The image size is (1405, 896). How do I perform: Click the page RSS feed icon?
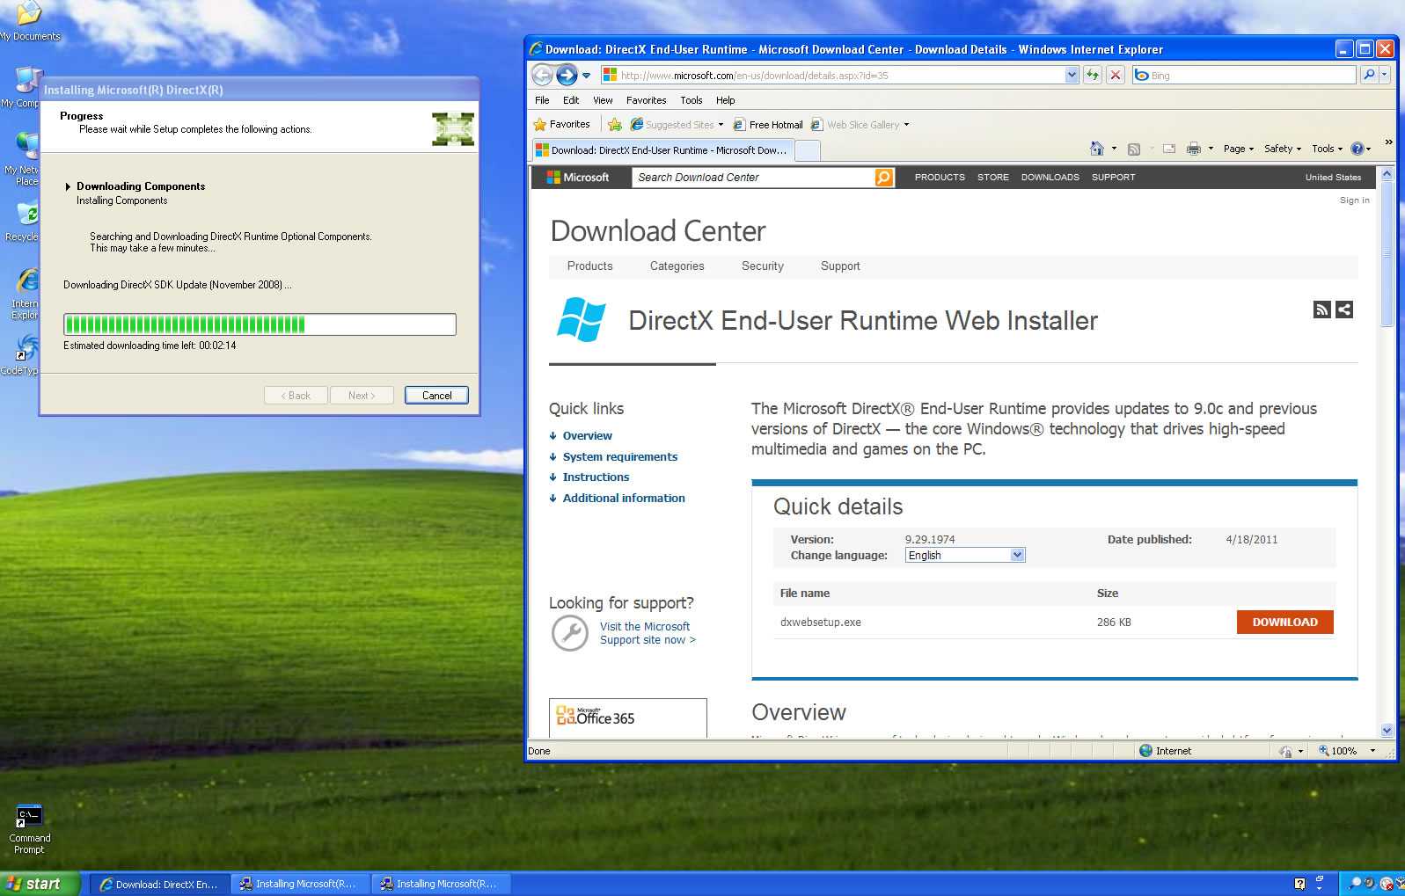point(1321,310)
